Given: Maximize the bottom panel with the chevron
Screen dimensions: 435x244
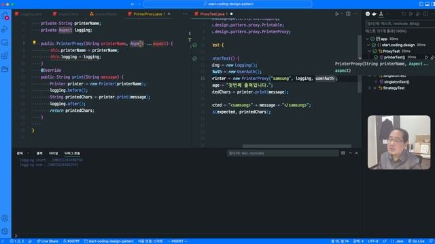Looking at the screenshot, I should click(350, 153).
